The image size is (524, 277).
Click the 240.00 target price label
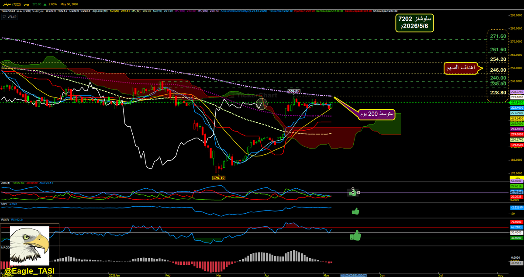pos(498,78)
